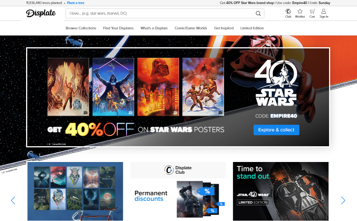Expand the Comic/Game Worlds menu
The width and height of the screenshot is (357, 221).
coord(191,28)
